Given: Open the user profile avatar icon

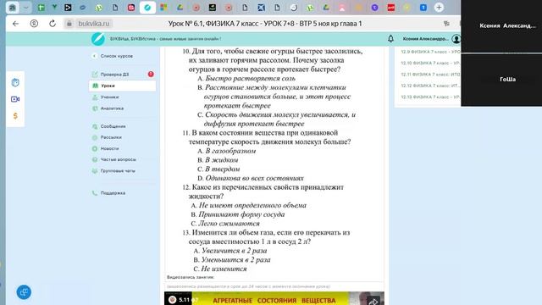Looking at the screenshot, I should 456,39.
